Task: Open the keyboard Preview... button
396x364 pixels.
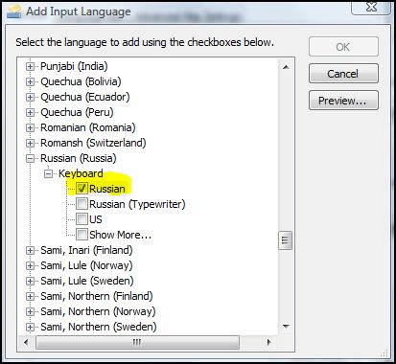Action: click(343, 101)
